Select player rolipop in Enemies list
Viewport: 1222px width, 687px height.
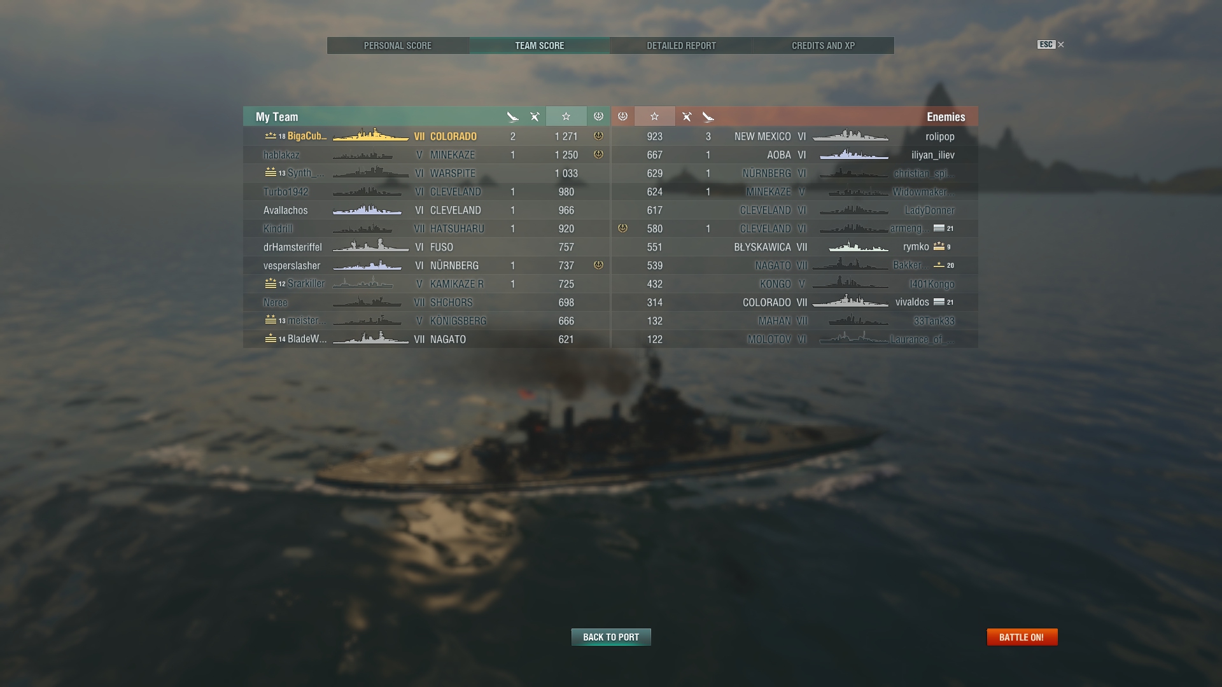pos(940,137)
